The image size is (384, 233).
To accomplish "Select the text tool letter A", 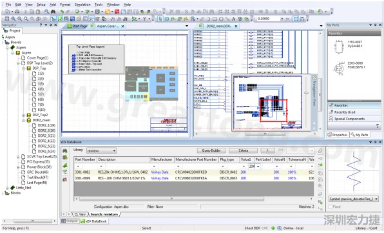I will pyautogui.click(x=233, y=19).
